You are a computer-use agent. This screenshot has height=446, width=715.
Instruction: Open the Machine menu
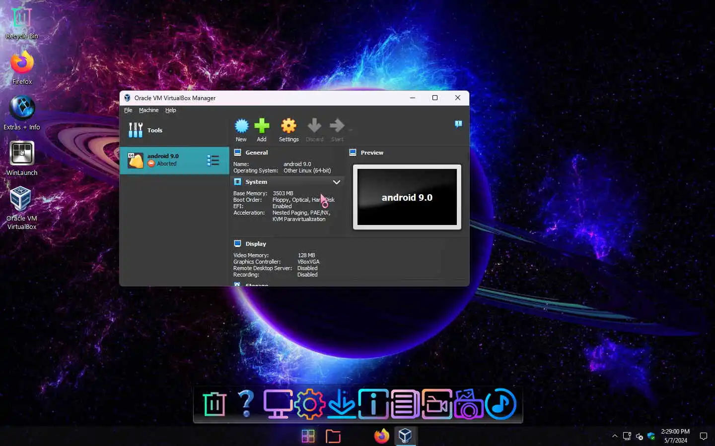point(148,110)
